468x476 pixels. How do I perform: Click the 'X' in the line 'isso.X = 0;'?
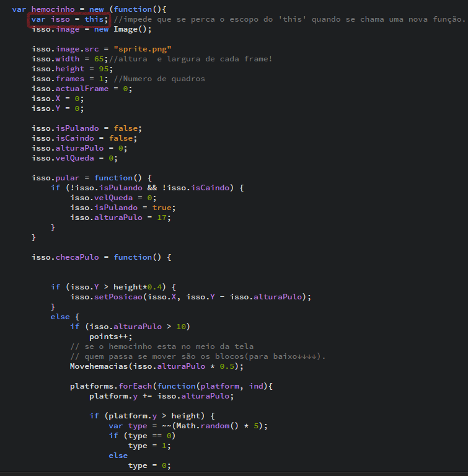point(58,99)
